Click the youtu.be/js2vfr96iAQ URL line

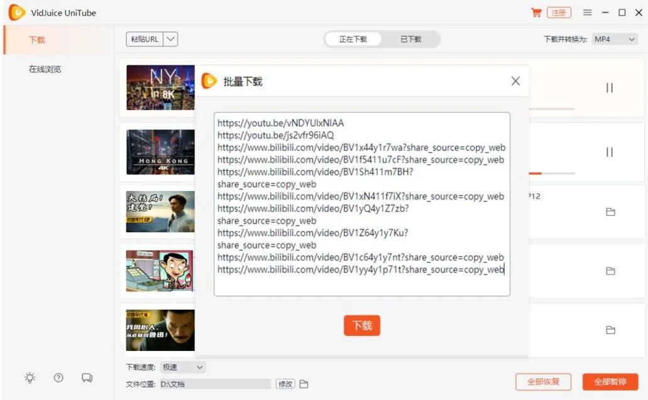[x=276, y=135]
